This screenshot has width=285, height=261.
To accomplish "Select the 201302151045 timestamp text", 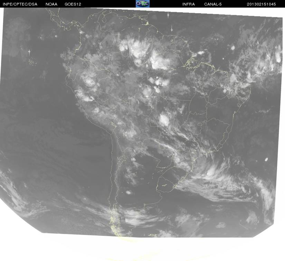I will 261,4.
